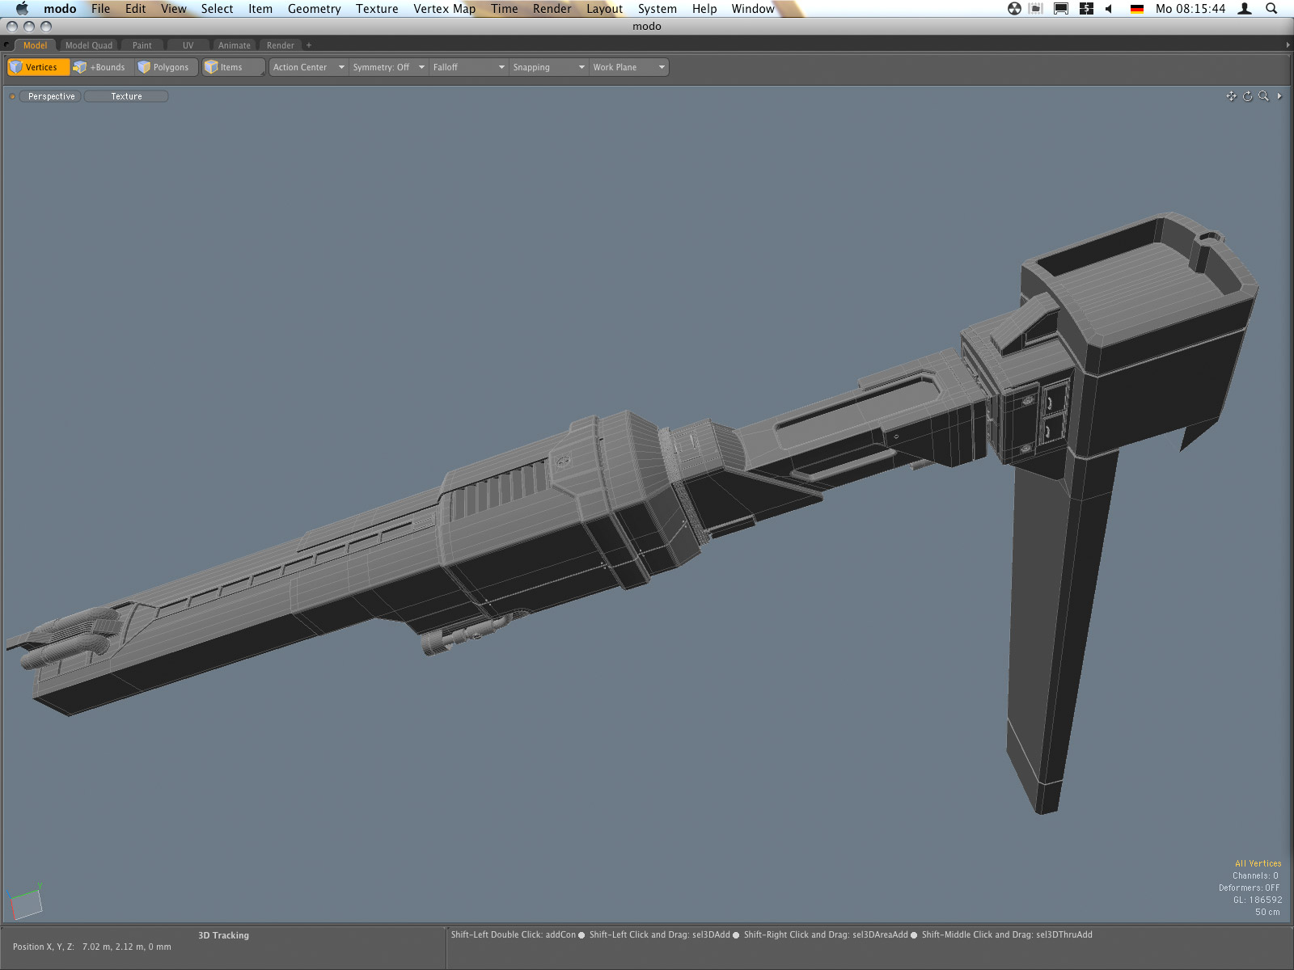1294x970 pixels.
Task: Click the +Bounds selection mode button
Action: coord(101,67)
